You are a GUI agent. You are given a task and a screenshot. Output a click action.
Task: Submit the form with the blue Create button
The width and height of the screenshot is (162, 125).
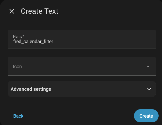(x=146, y=116)
